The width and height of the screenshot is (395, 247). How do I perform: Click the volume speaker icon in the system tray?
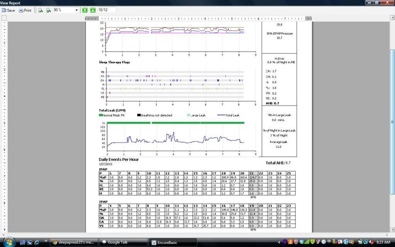(x=371, y=242)
